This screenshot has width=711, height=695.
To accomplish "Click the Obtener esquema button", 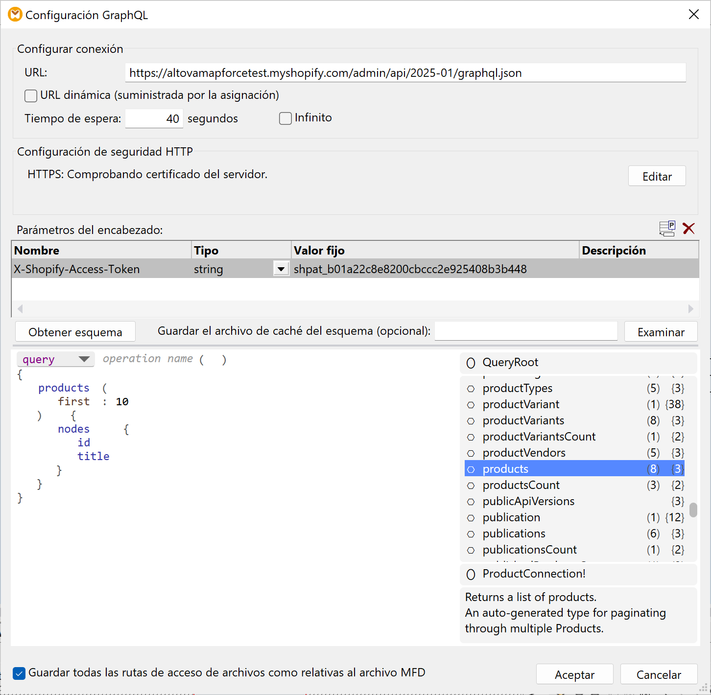I will click(x=75, y=332).
